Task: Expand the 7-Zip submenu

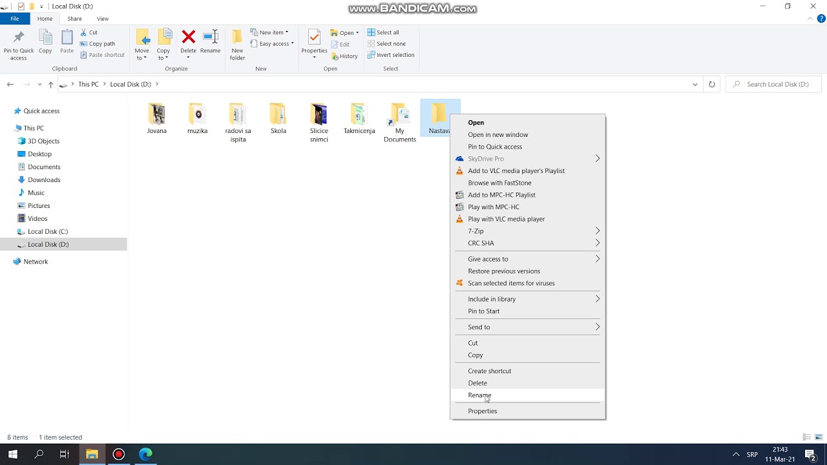Action: [528, 231]
